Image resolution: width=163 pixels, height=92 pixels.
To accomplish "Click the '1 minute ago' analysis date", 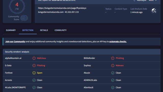I will 137,12.
